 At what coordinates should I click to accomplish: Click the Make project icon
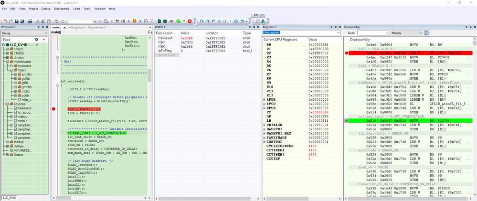coord(165,21)
